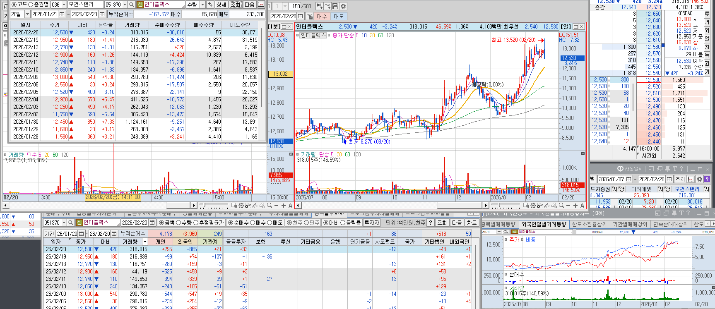Click the stock search magnifier beside 051370

point(131,5)
